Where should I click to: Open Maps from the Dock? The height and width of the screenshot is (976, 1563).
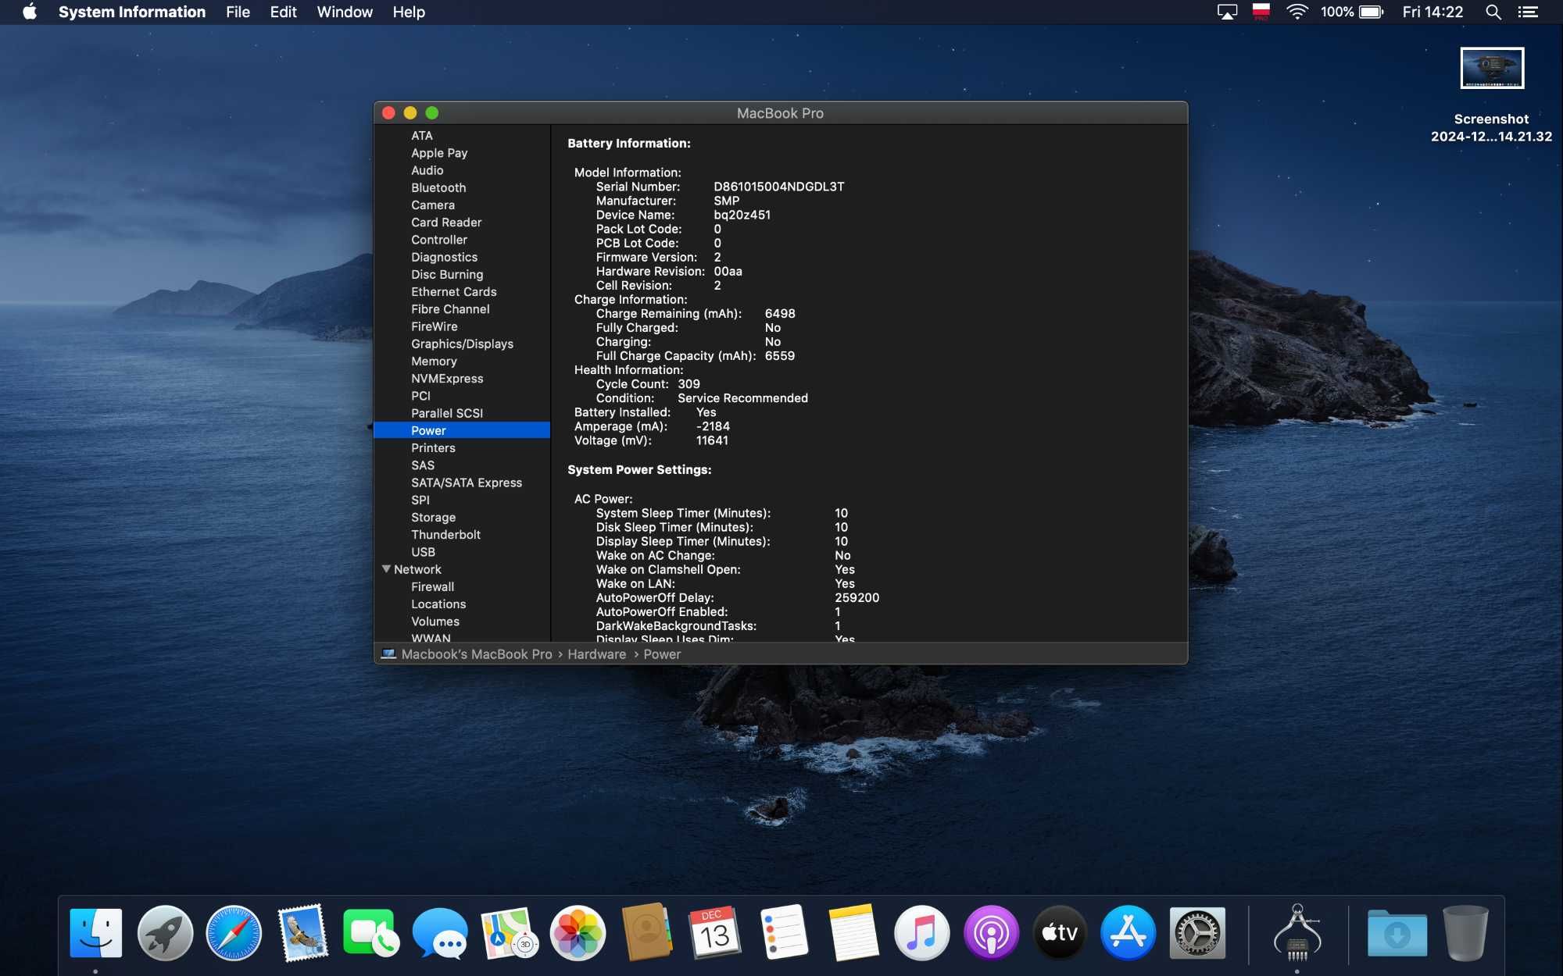pyautogui.click(x=510, y=933)
